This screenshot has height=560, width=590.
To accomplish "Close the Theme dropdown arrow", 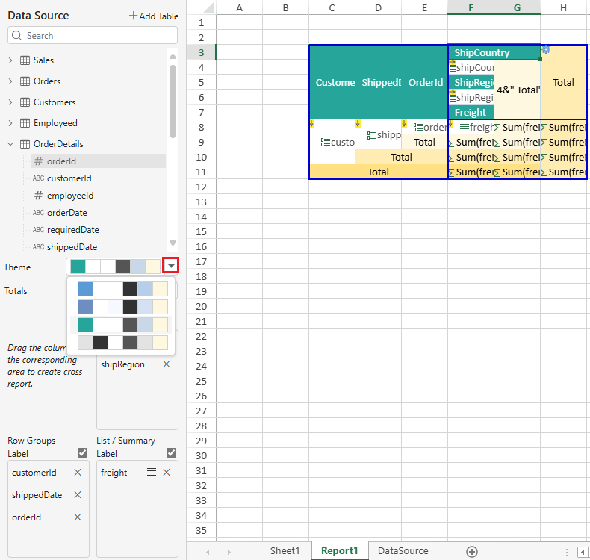I will click(x=172, y=267).
